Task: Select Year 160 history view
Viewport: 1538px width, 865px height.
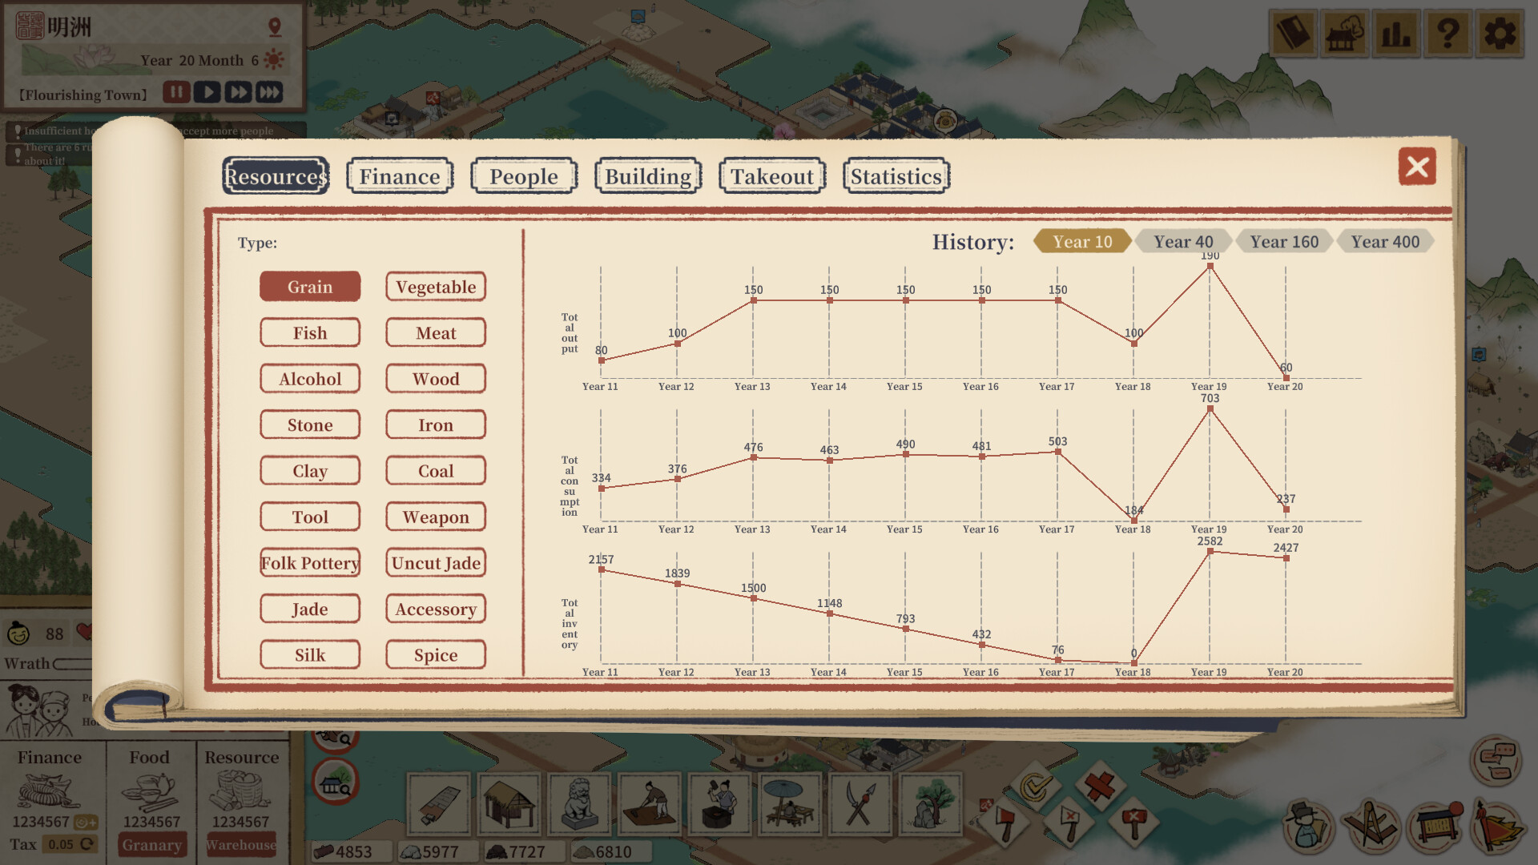Action: click(x=1283, y=242)
